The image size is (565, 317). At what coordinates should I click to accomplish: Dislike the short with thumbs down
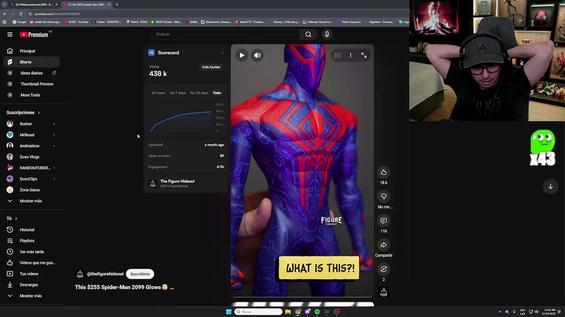[384, 196]
